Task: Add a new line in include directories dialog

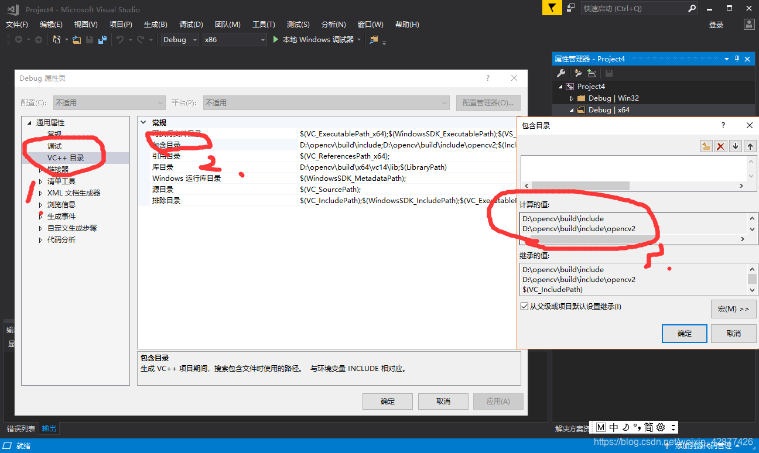Action: pyautogui.click(x=707, y=146)
